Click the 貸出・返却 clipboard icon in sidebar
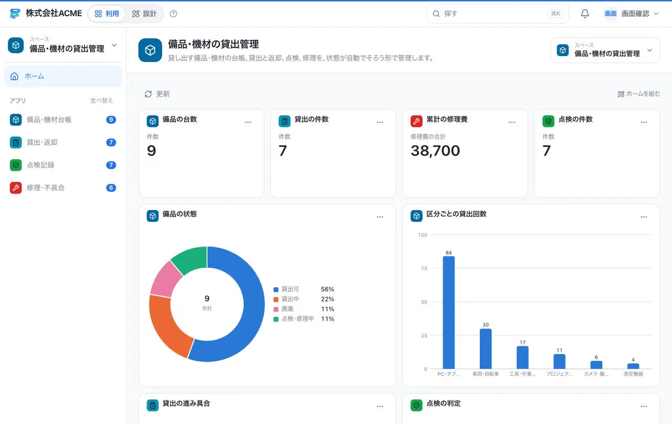Viewport: 672px width, 424px height. click(16, 143)
